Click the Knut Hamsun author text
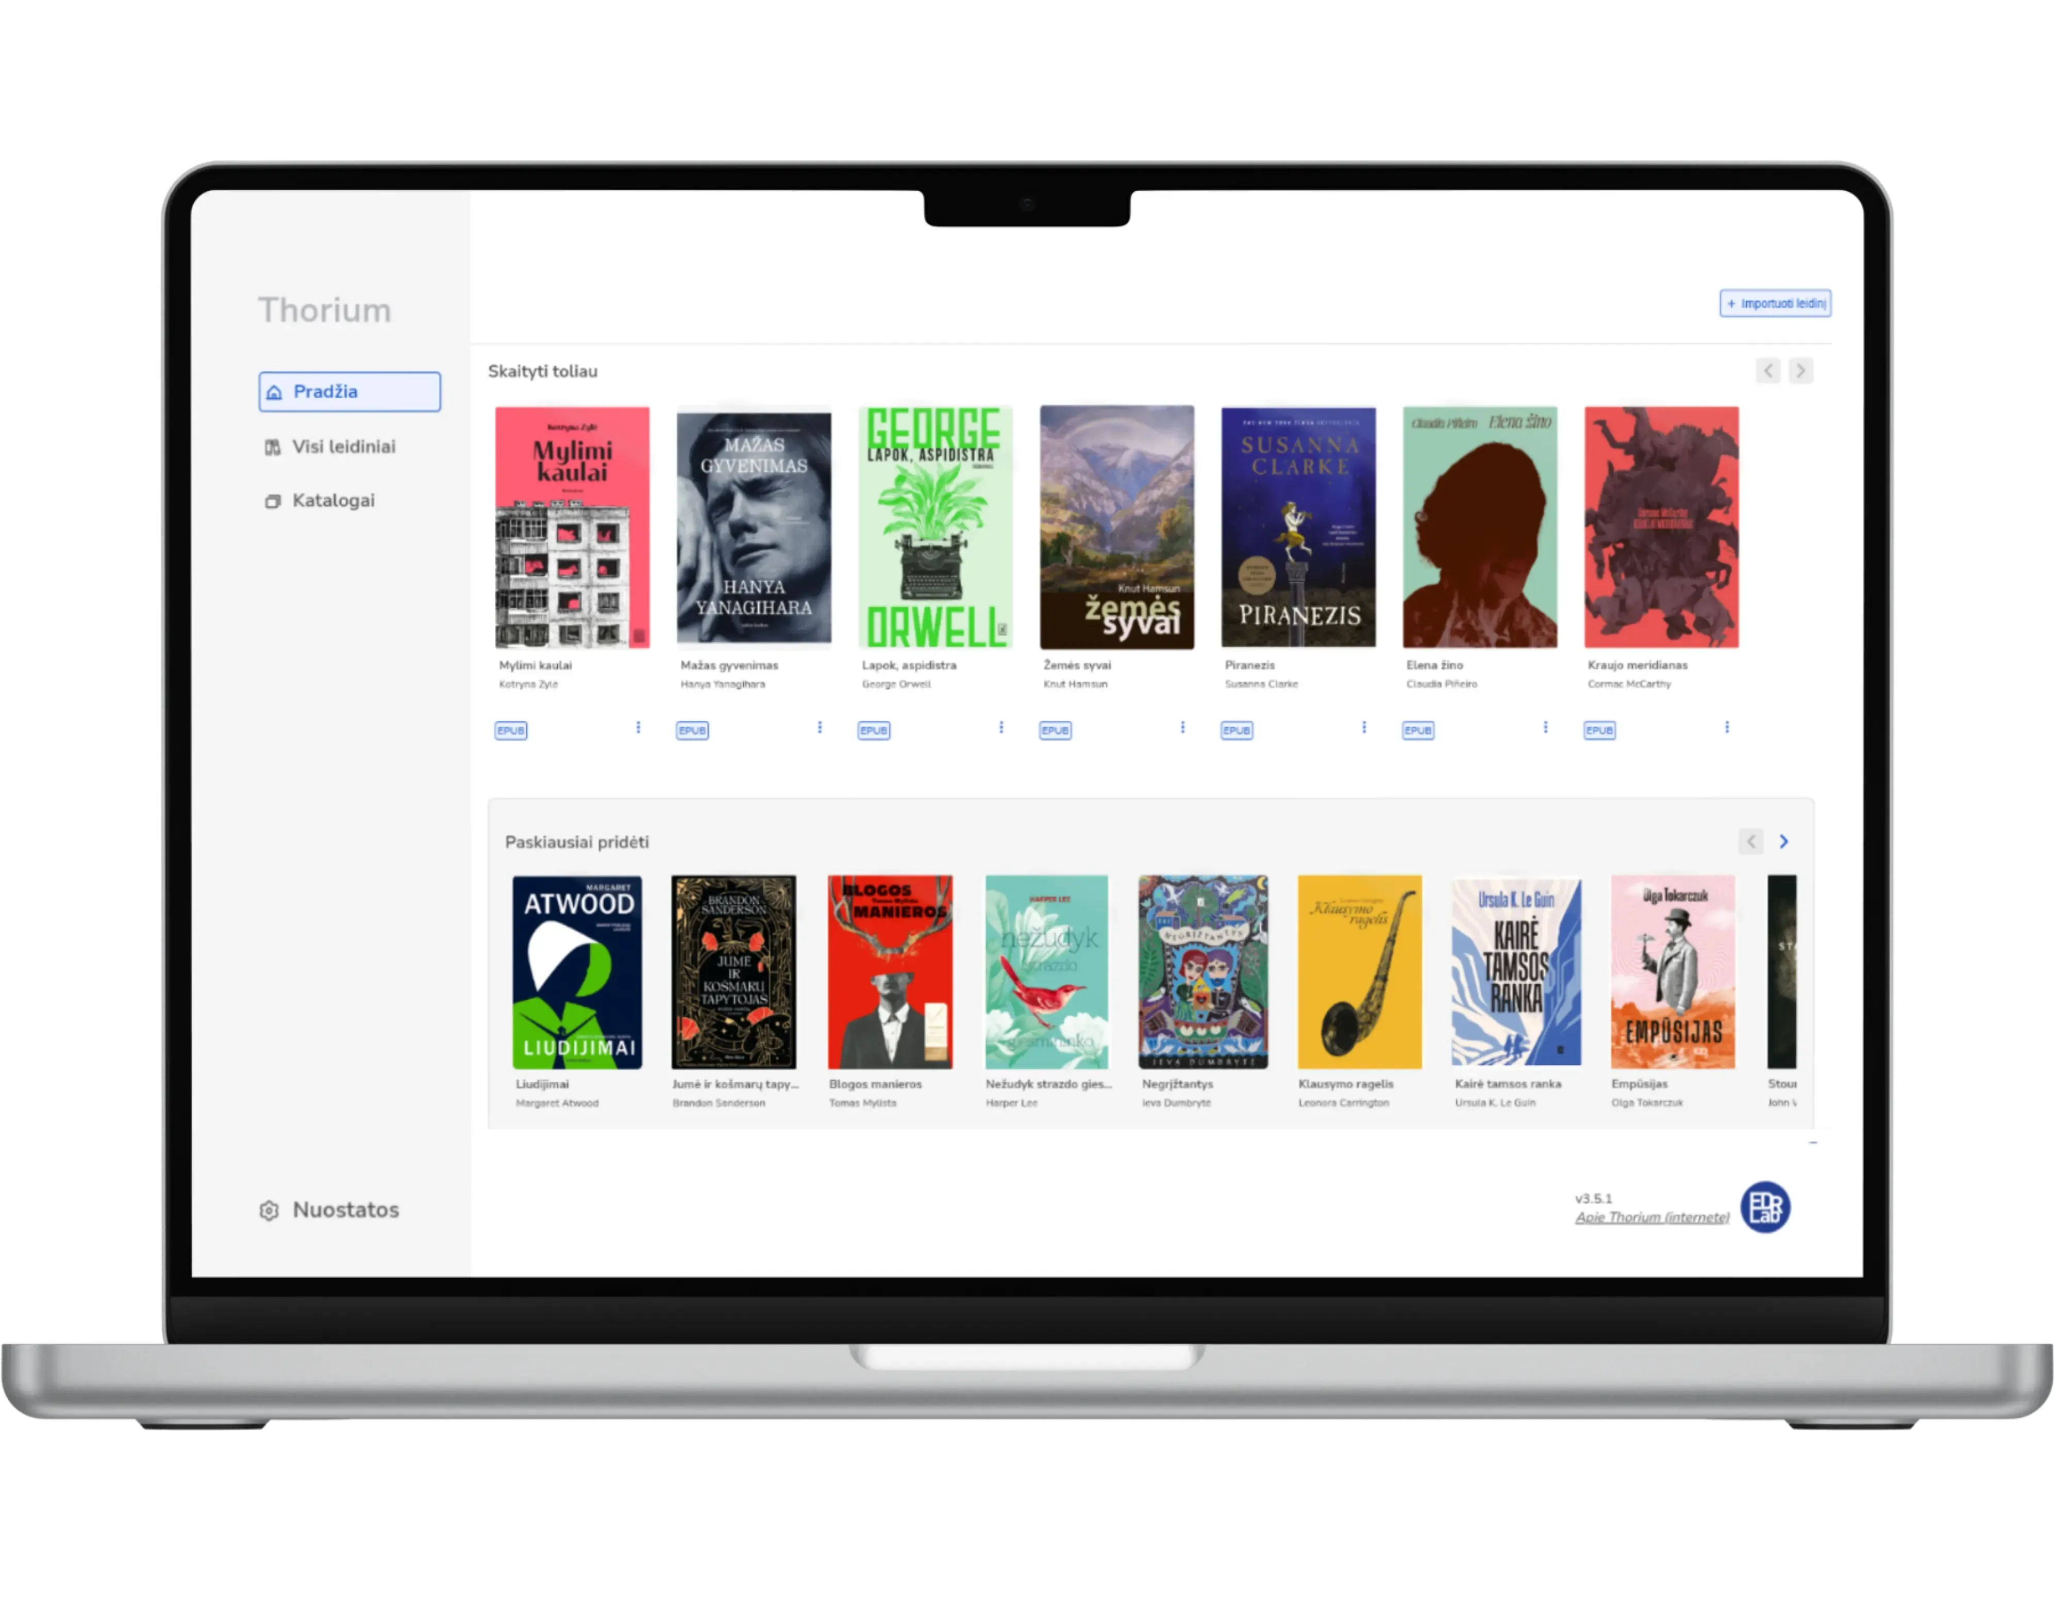 tap(1076, 685)
